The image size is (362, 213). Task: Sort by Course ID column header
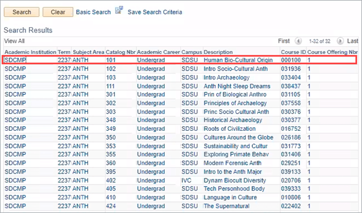[293, 52]
